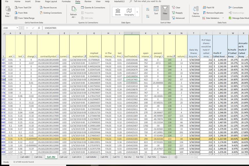249x166 pixels.
Task: Open Data Validation dropdown arrow
Action: tap(223, 18)
